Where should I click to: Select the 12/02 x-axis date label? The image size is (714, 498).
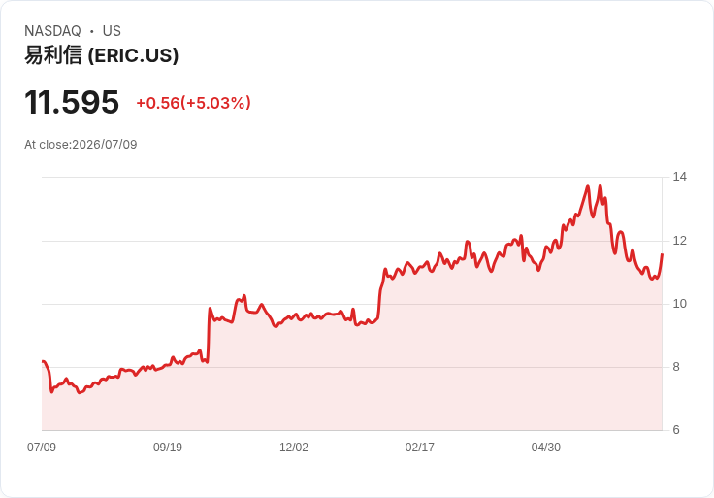(x=294, y=447)
